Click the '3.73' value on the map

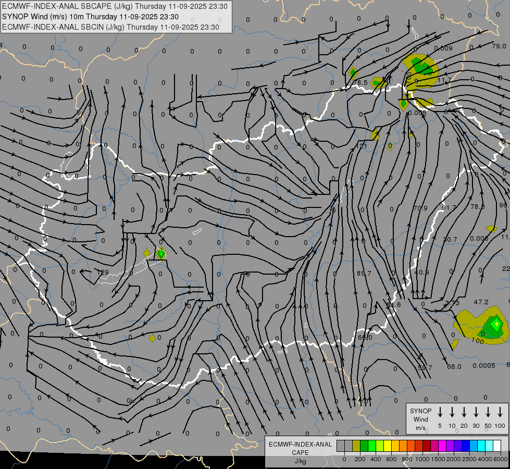tap(452, 303)
